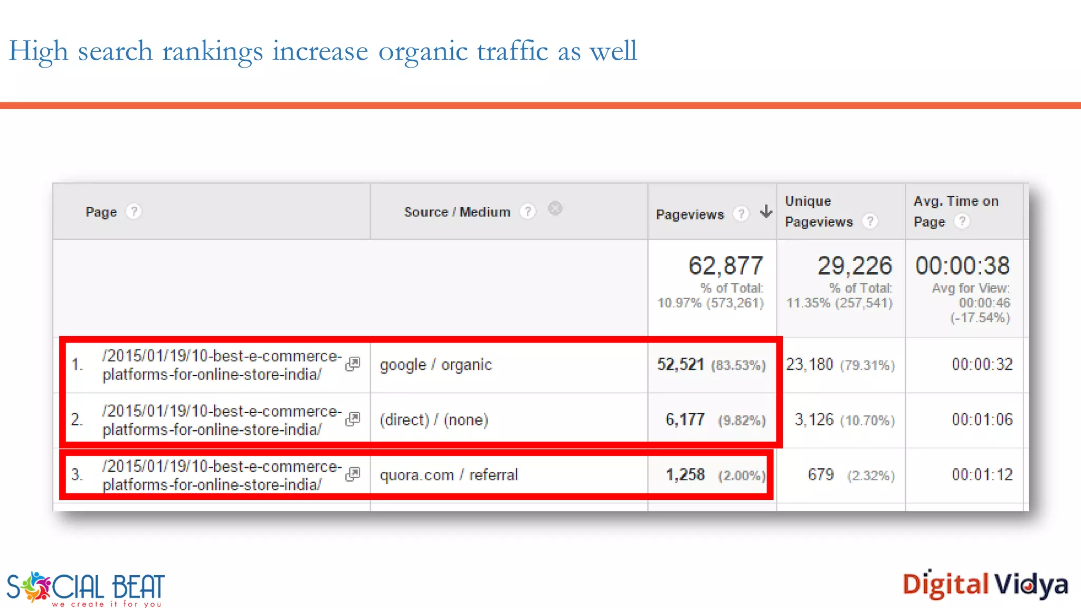Open row 3 page in new window icon
Screen dimensions: 1081x608
(353, 474)
